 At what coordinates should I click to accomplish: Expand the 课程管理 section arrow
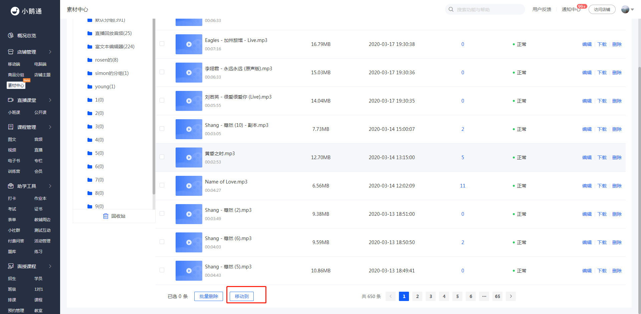50,127
